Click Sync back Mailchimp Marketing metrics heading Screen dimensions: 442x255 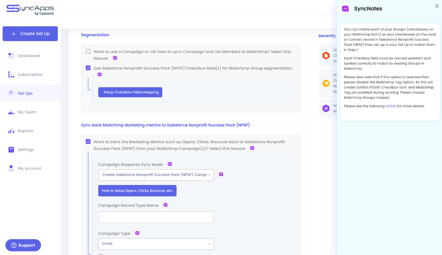pyautogui.click(x=165, y=125)
